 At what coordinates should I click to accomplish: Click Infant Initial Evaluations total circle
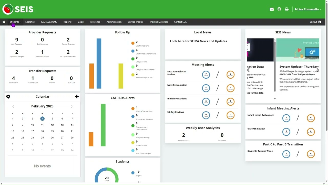tap(286, 118)
